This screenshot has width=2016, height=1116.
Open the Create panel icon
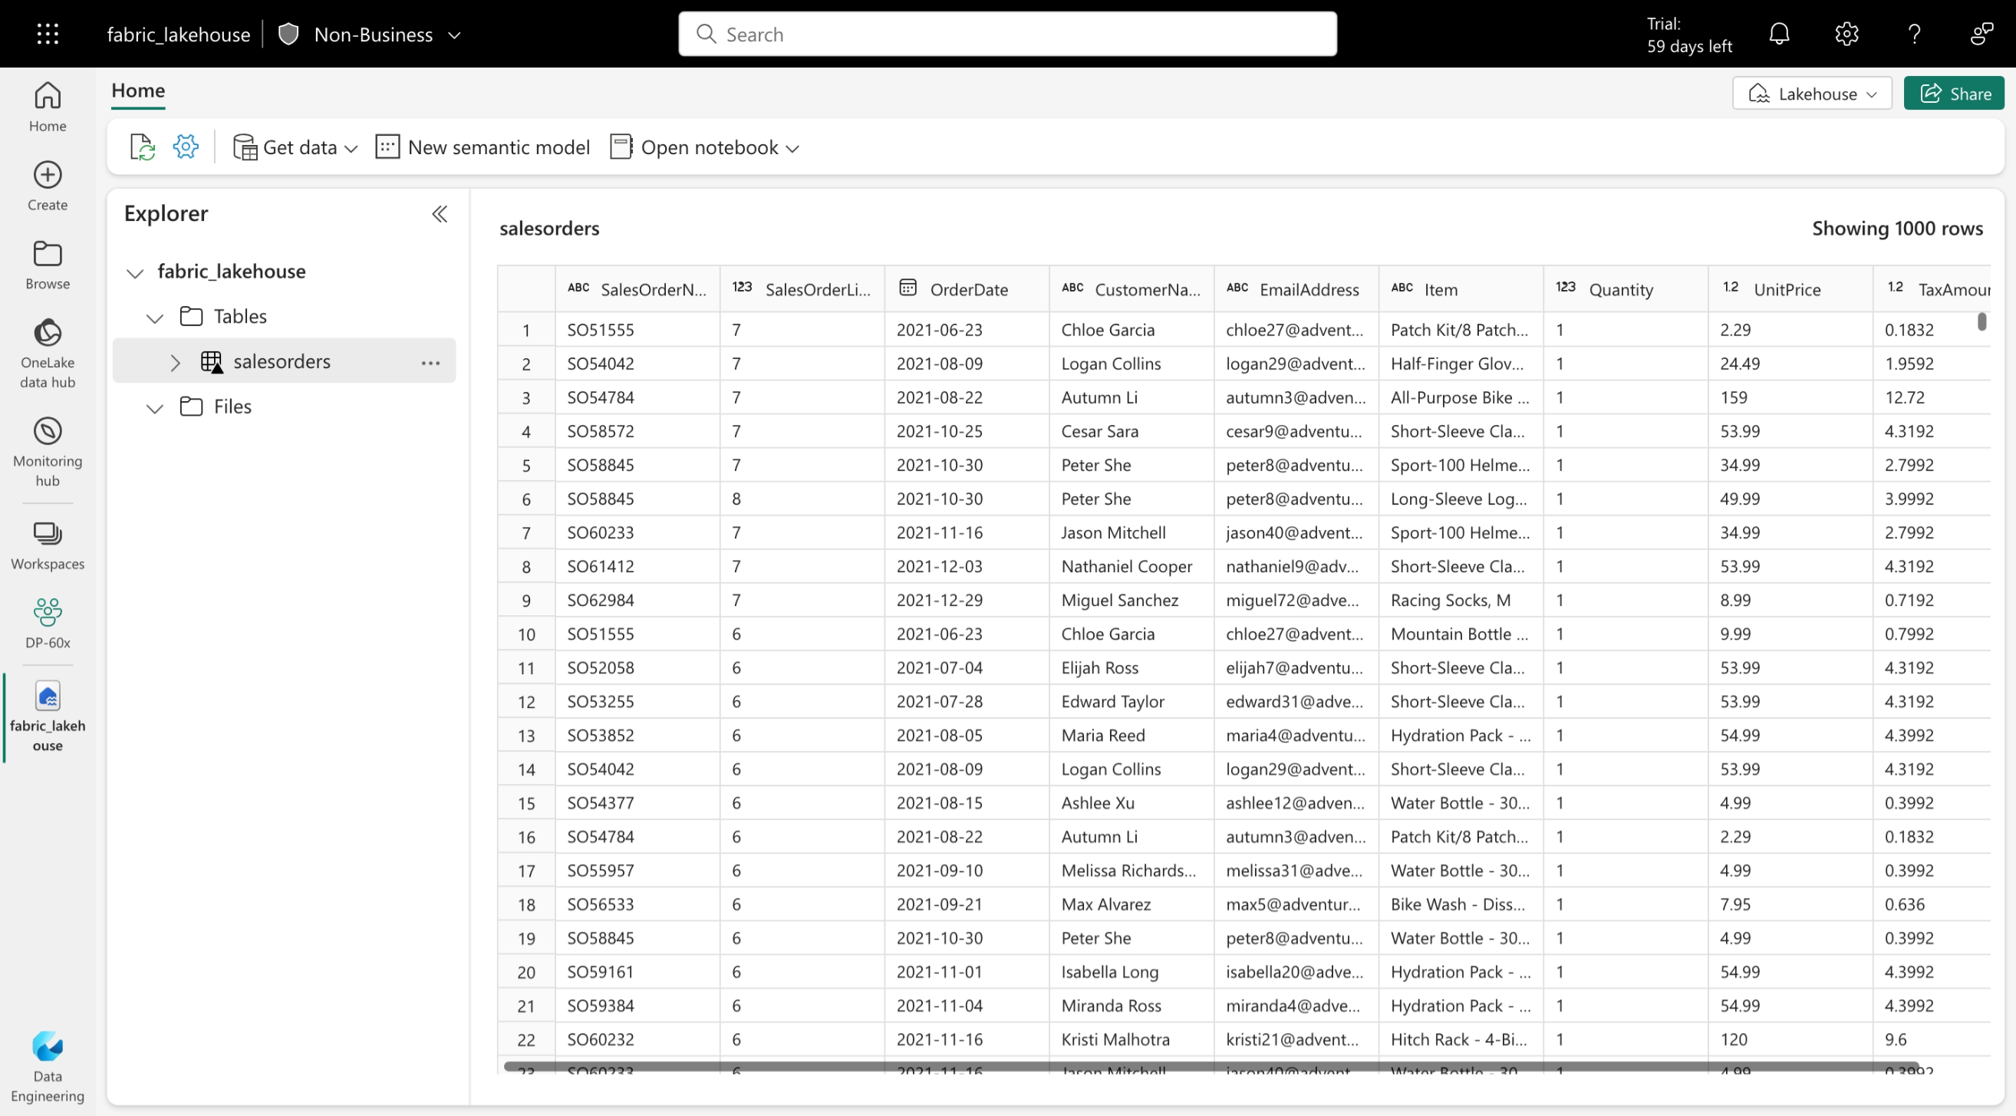coord(45,175)
